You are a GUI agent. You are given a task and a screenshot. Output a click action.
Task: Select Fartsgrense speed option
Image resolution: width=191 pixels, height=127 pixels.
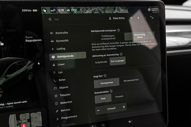coord(107,83)
